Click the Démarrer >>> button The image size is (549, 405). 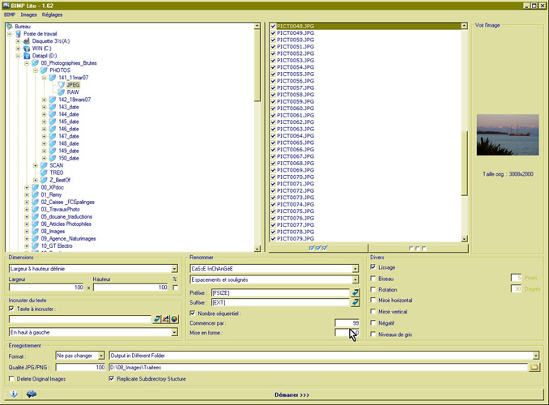click(x=292, y=394)
